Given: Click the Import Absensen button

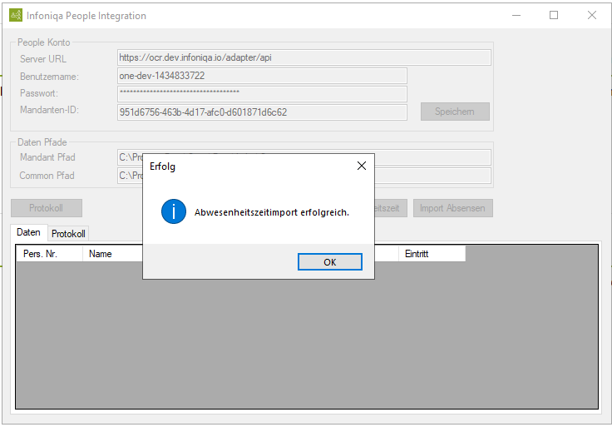Looking at the screenshot, I should click(452, 208).
